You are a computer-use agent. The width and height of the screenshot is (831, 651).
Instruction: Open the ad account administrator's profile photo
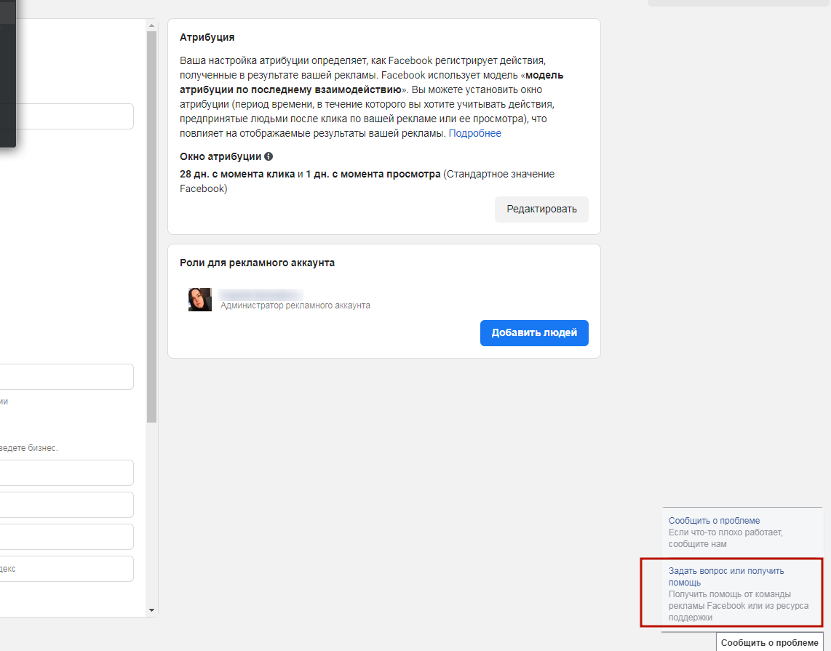[x=200, y=300]
